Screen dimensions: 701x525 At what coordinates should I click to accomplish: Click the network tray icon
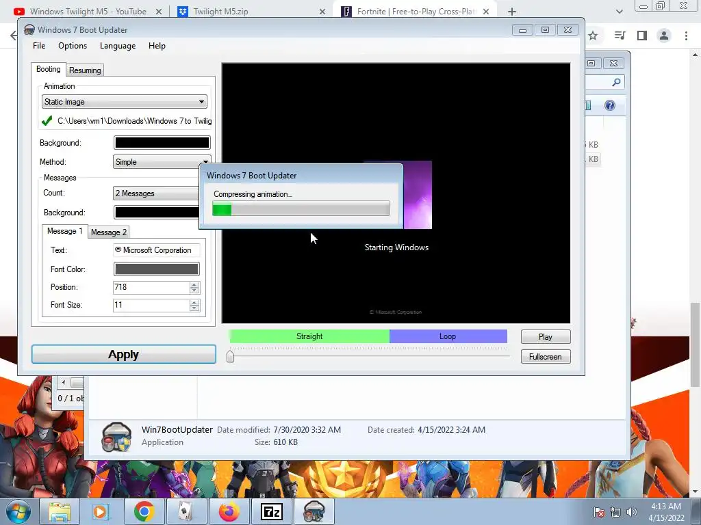point(615,512)
